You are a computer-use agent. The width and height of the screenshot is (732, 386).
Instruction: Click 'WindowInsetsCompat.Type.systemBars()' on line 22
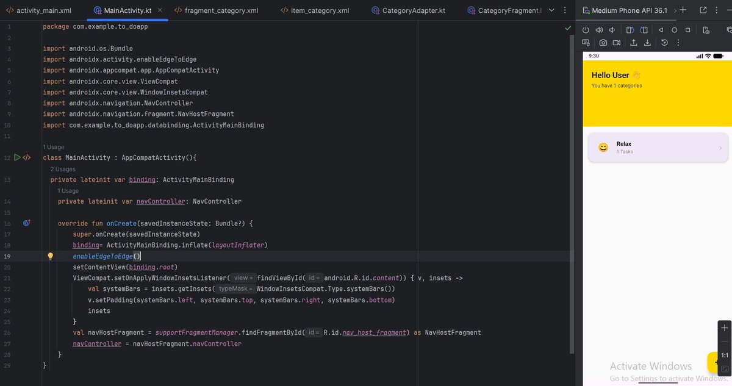pyautogui.click(x=326, y=289)
